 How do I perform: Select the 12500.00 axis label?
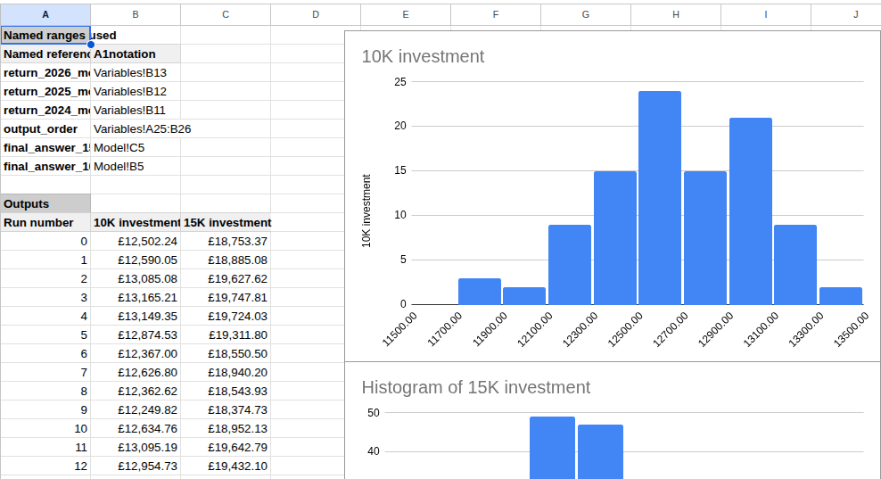click(625, 330)
